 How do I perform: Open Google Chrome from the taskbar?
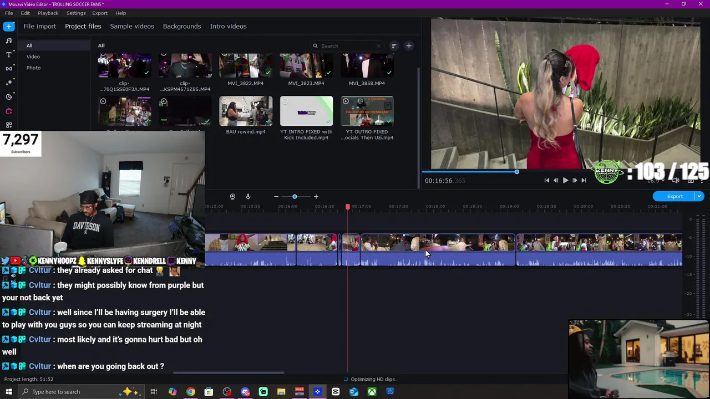click(x=191, y=392)
